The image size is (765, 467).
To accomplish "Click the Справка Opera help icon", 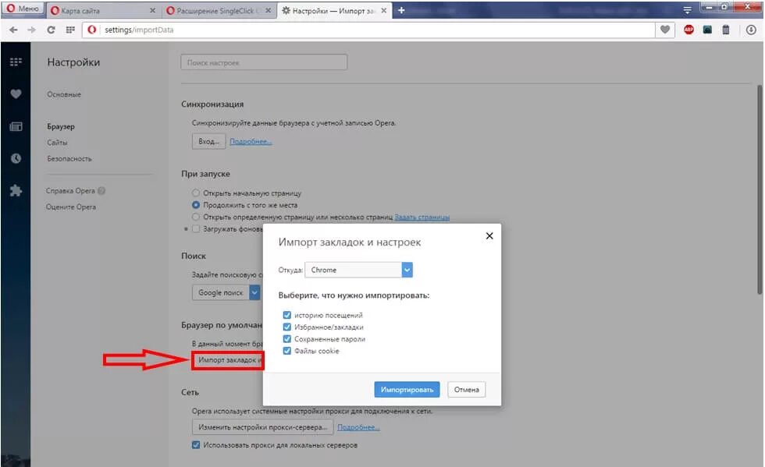I will (x=101, y=190).
